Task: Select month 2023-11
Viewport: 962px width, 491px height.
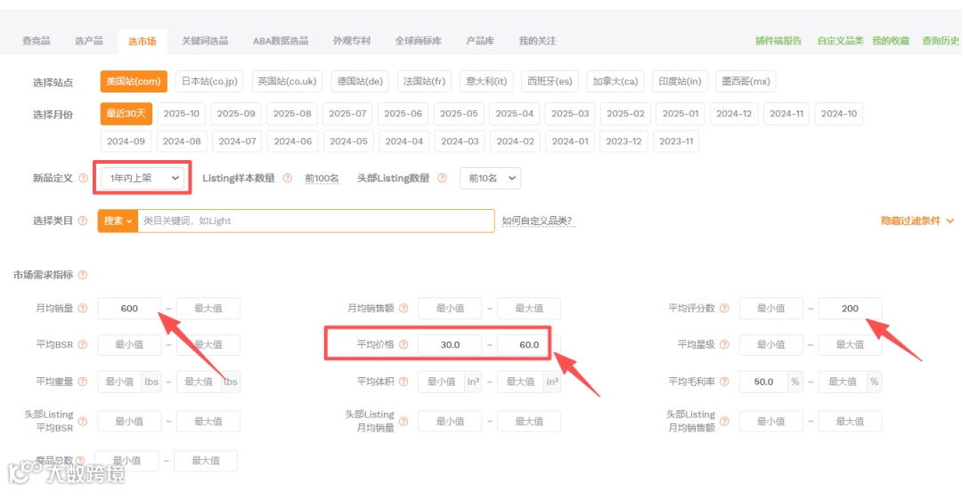Action: [x=676, y=141]
